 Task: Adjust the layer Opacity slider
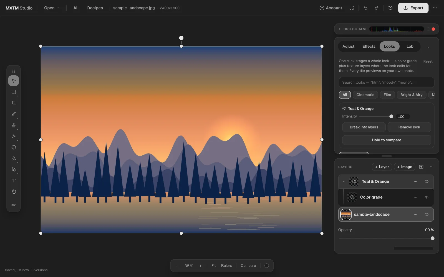(386, 238)
